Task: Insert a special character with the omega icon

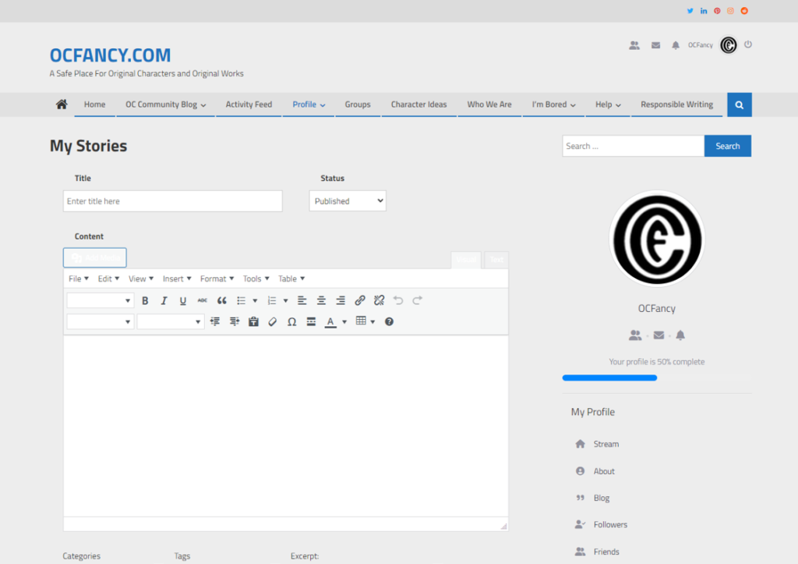Action: pyautogui.click(x=291, y=321)
